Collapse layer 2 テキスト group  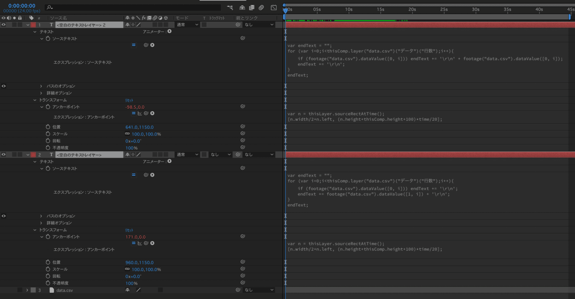pos(35,161)
